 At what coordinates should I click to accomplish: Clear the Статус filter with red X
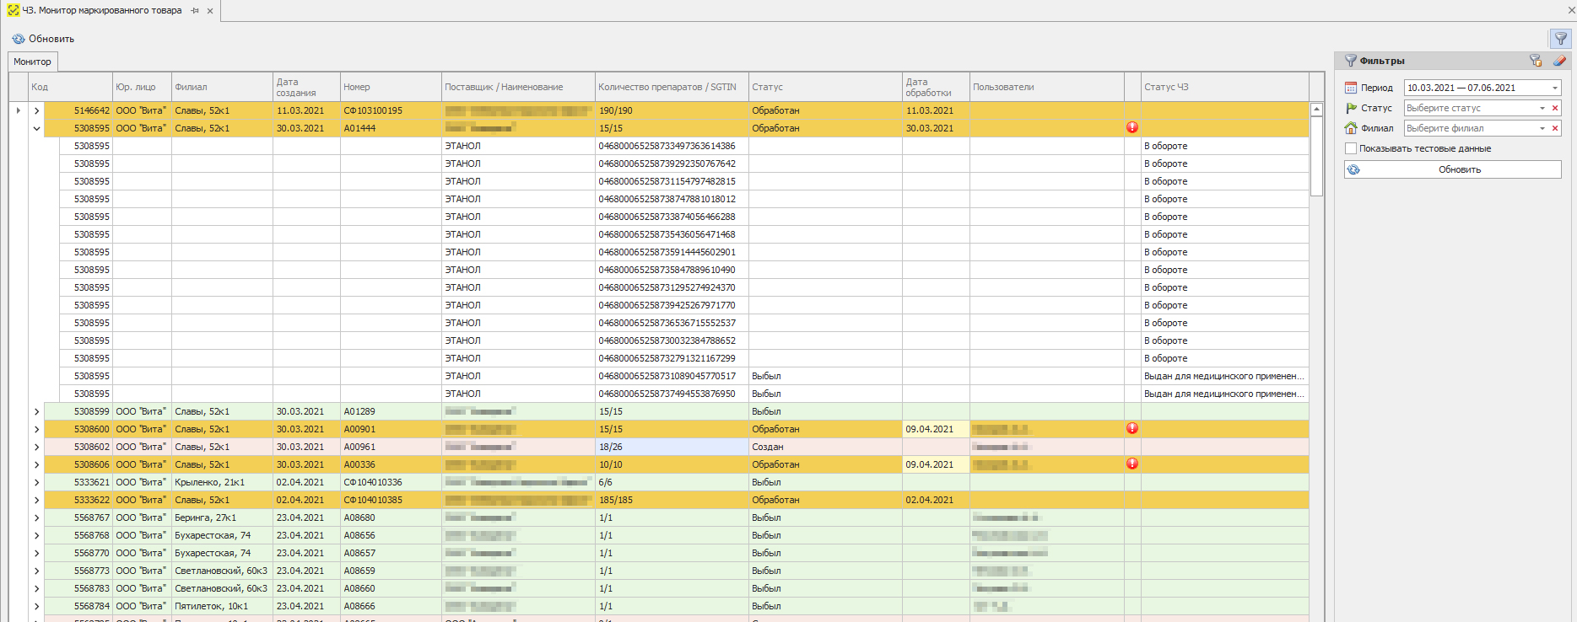1555,108
